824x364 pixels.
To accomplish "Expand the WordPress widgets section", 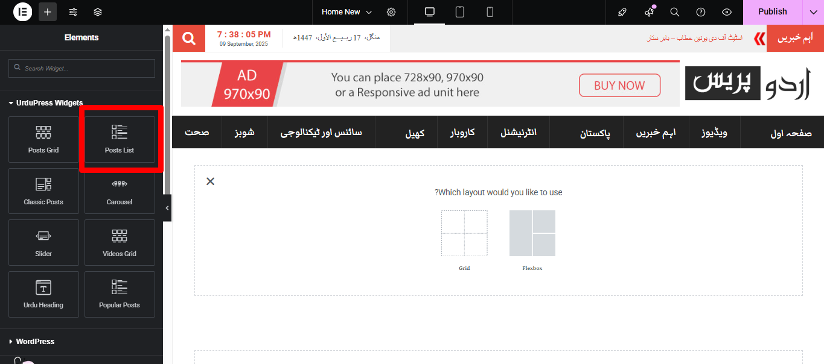I will pyautogui.click(x=35, y=342).
